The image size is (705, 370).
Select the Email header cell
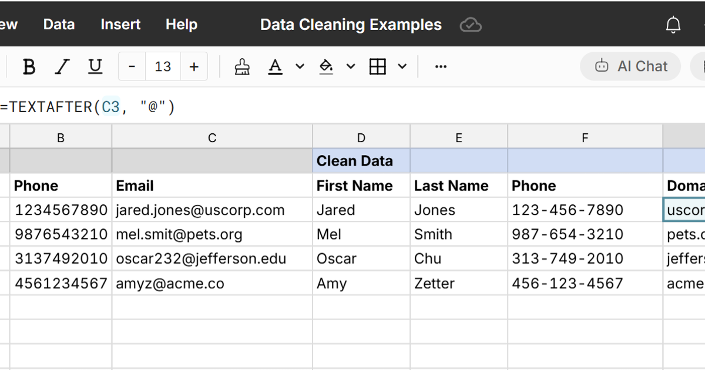(212, 186)
